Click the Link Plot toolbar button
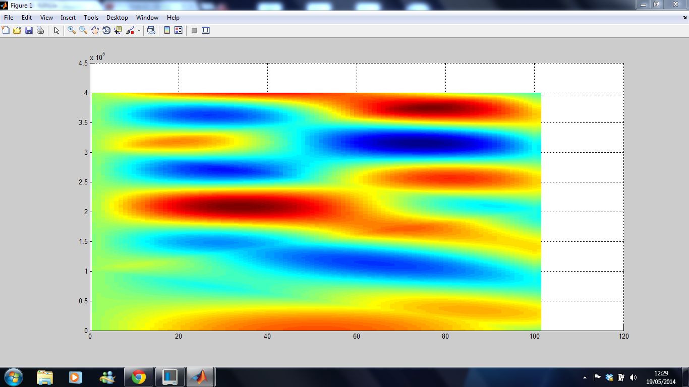689x387 pixels. (x=151, y=31)
